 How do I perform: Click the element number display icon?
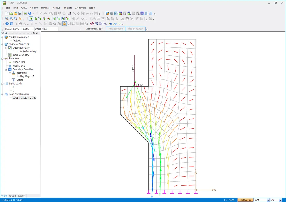click(x=115, y=24)
